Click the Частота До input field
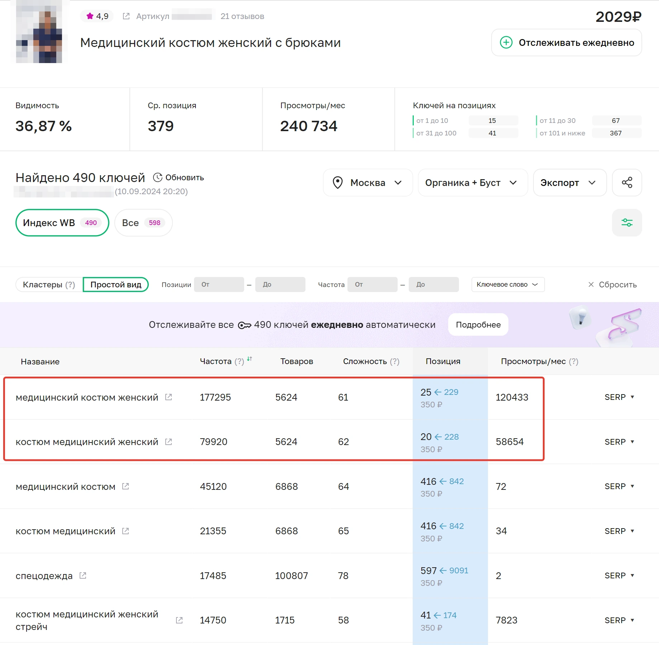 pos(434,285)
